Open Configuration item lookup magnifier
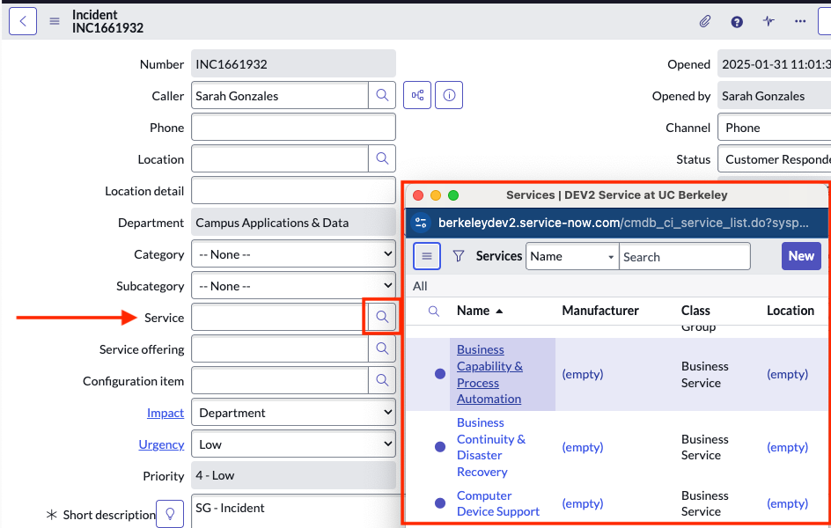831x528 pixels. pos(382,380)
